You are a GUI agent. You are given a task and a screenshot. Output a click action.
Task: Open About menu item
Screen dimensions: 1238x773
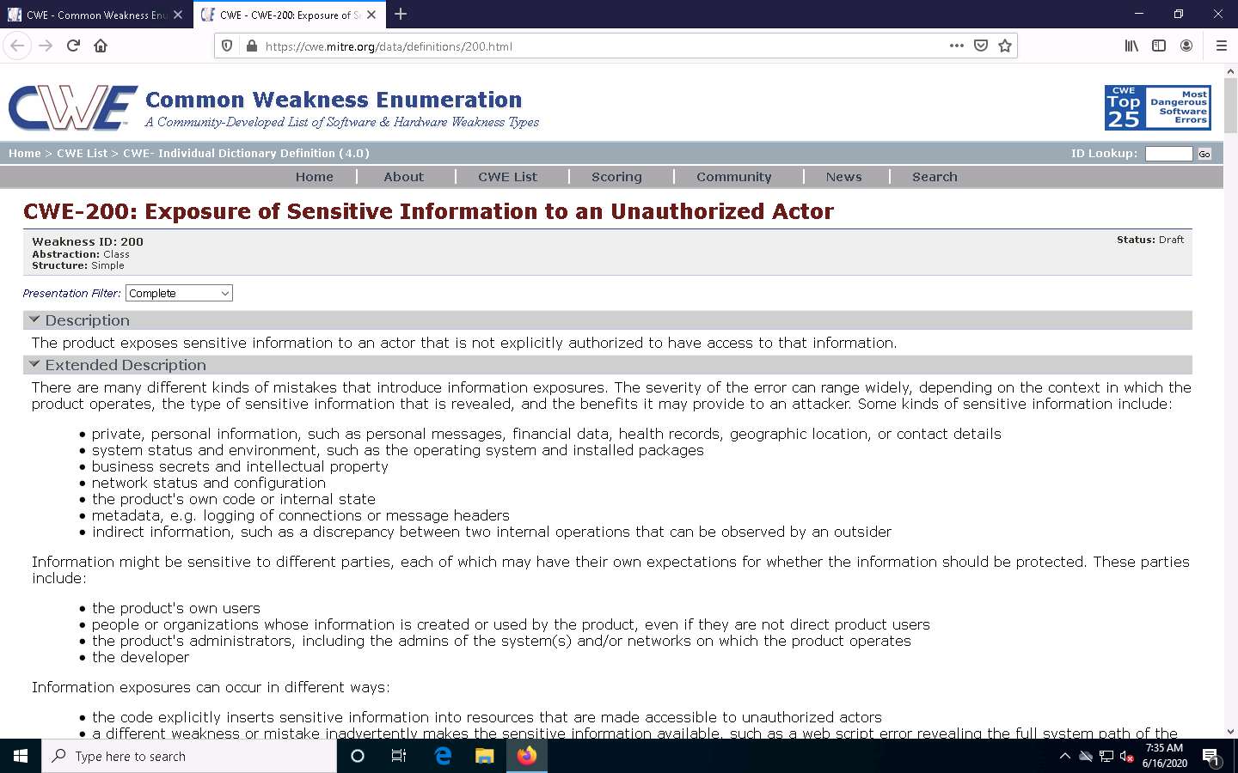coord(403,177)
